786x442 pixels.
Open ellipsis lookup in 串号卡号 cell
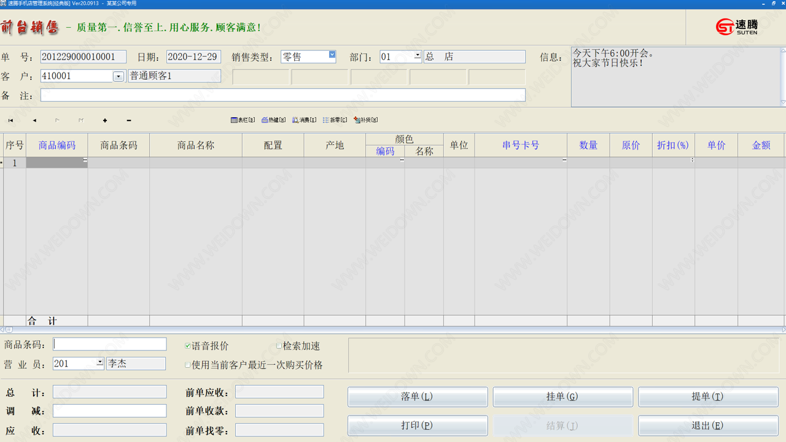coord(564,160)
